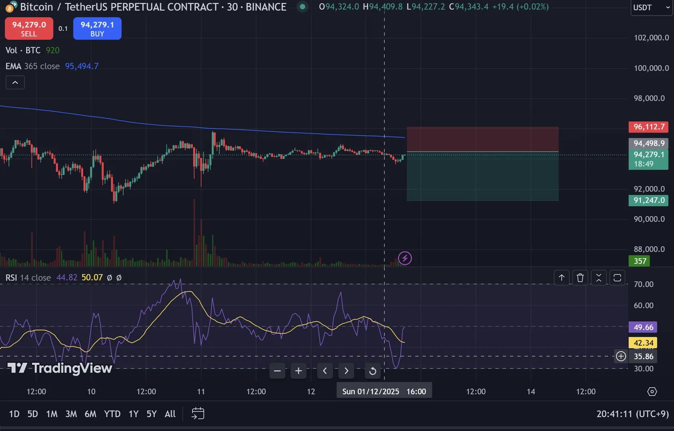Open chart settings gear on time axis
The width and height of the screenshot is (674, 431).
click(x=652, y=391)
